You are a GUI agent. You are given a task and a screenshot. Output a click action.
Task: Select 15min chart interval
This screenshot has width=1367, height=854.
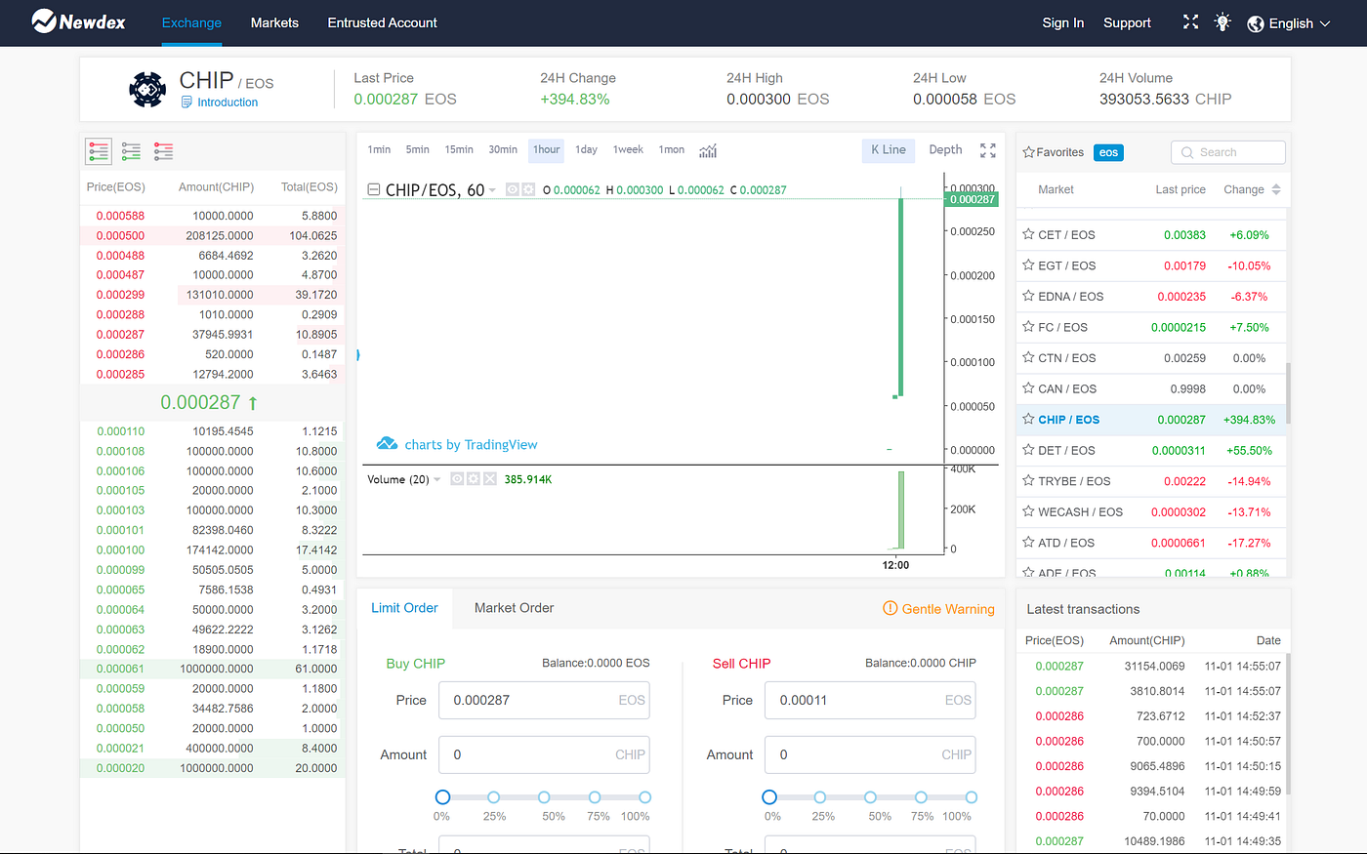tap(459, 149)
